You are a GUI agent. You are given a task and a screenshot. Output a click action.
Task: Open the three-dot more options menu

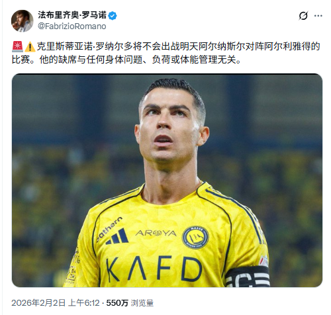(x=318, y=16)
